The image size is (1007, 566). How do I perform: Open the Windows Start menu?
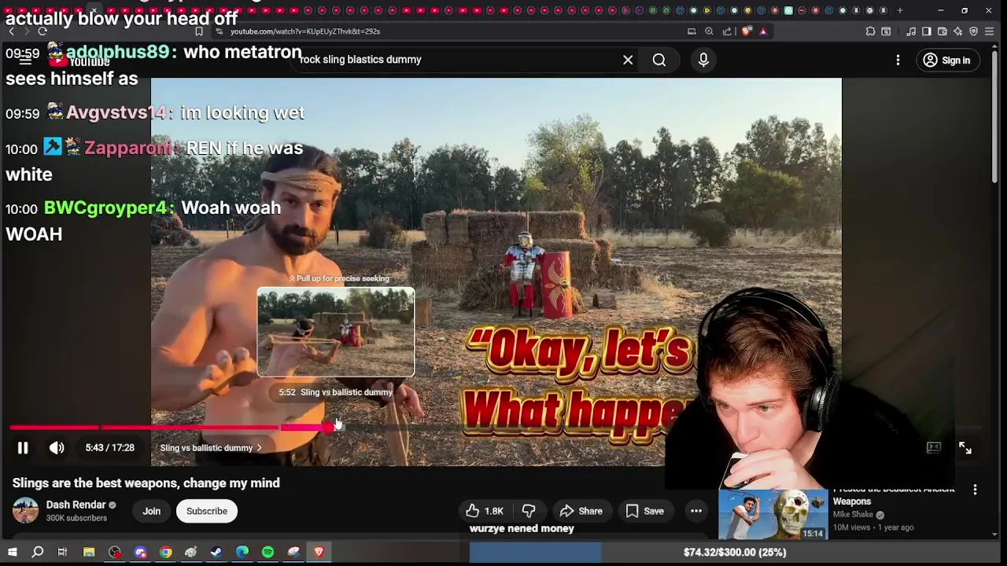[x=12, y=553]
